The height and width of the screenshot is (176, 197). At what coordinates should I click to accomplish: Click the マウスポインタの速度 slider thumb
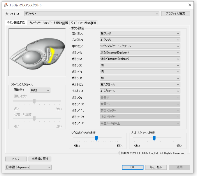click(96, 138)
